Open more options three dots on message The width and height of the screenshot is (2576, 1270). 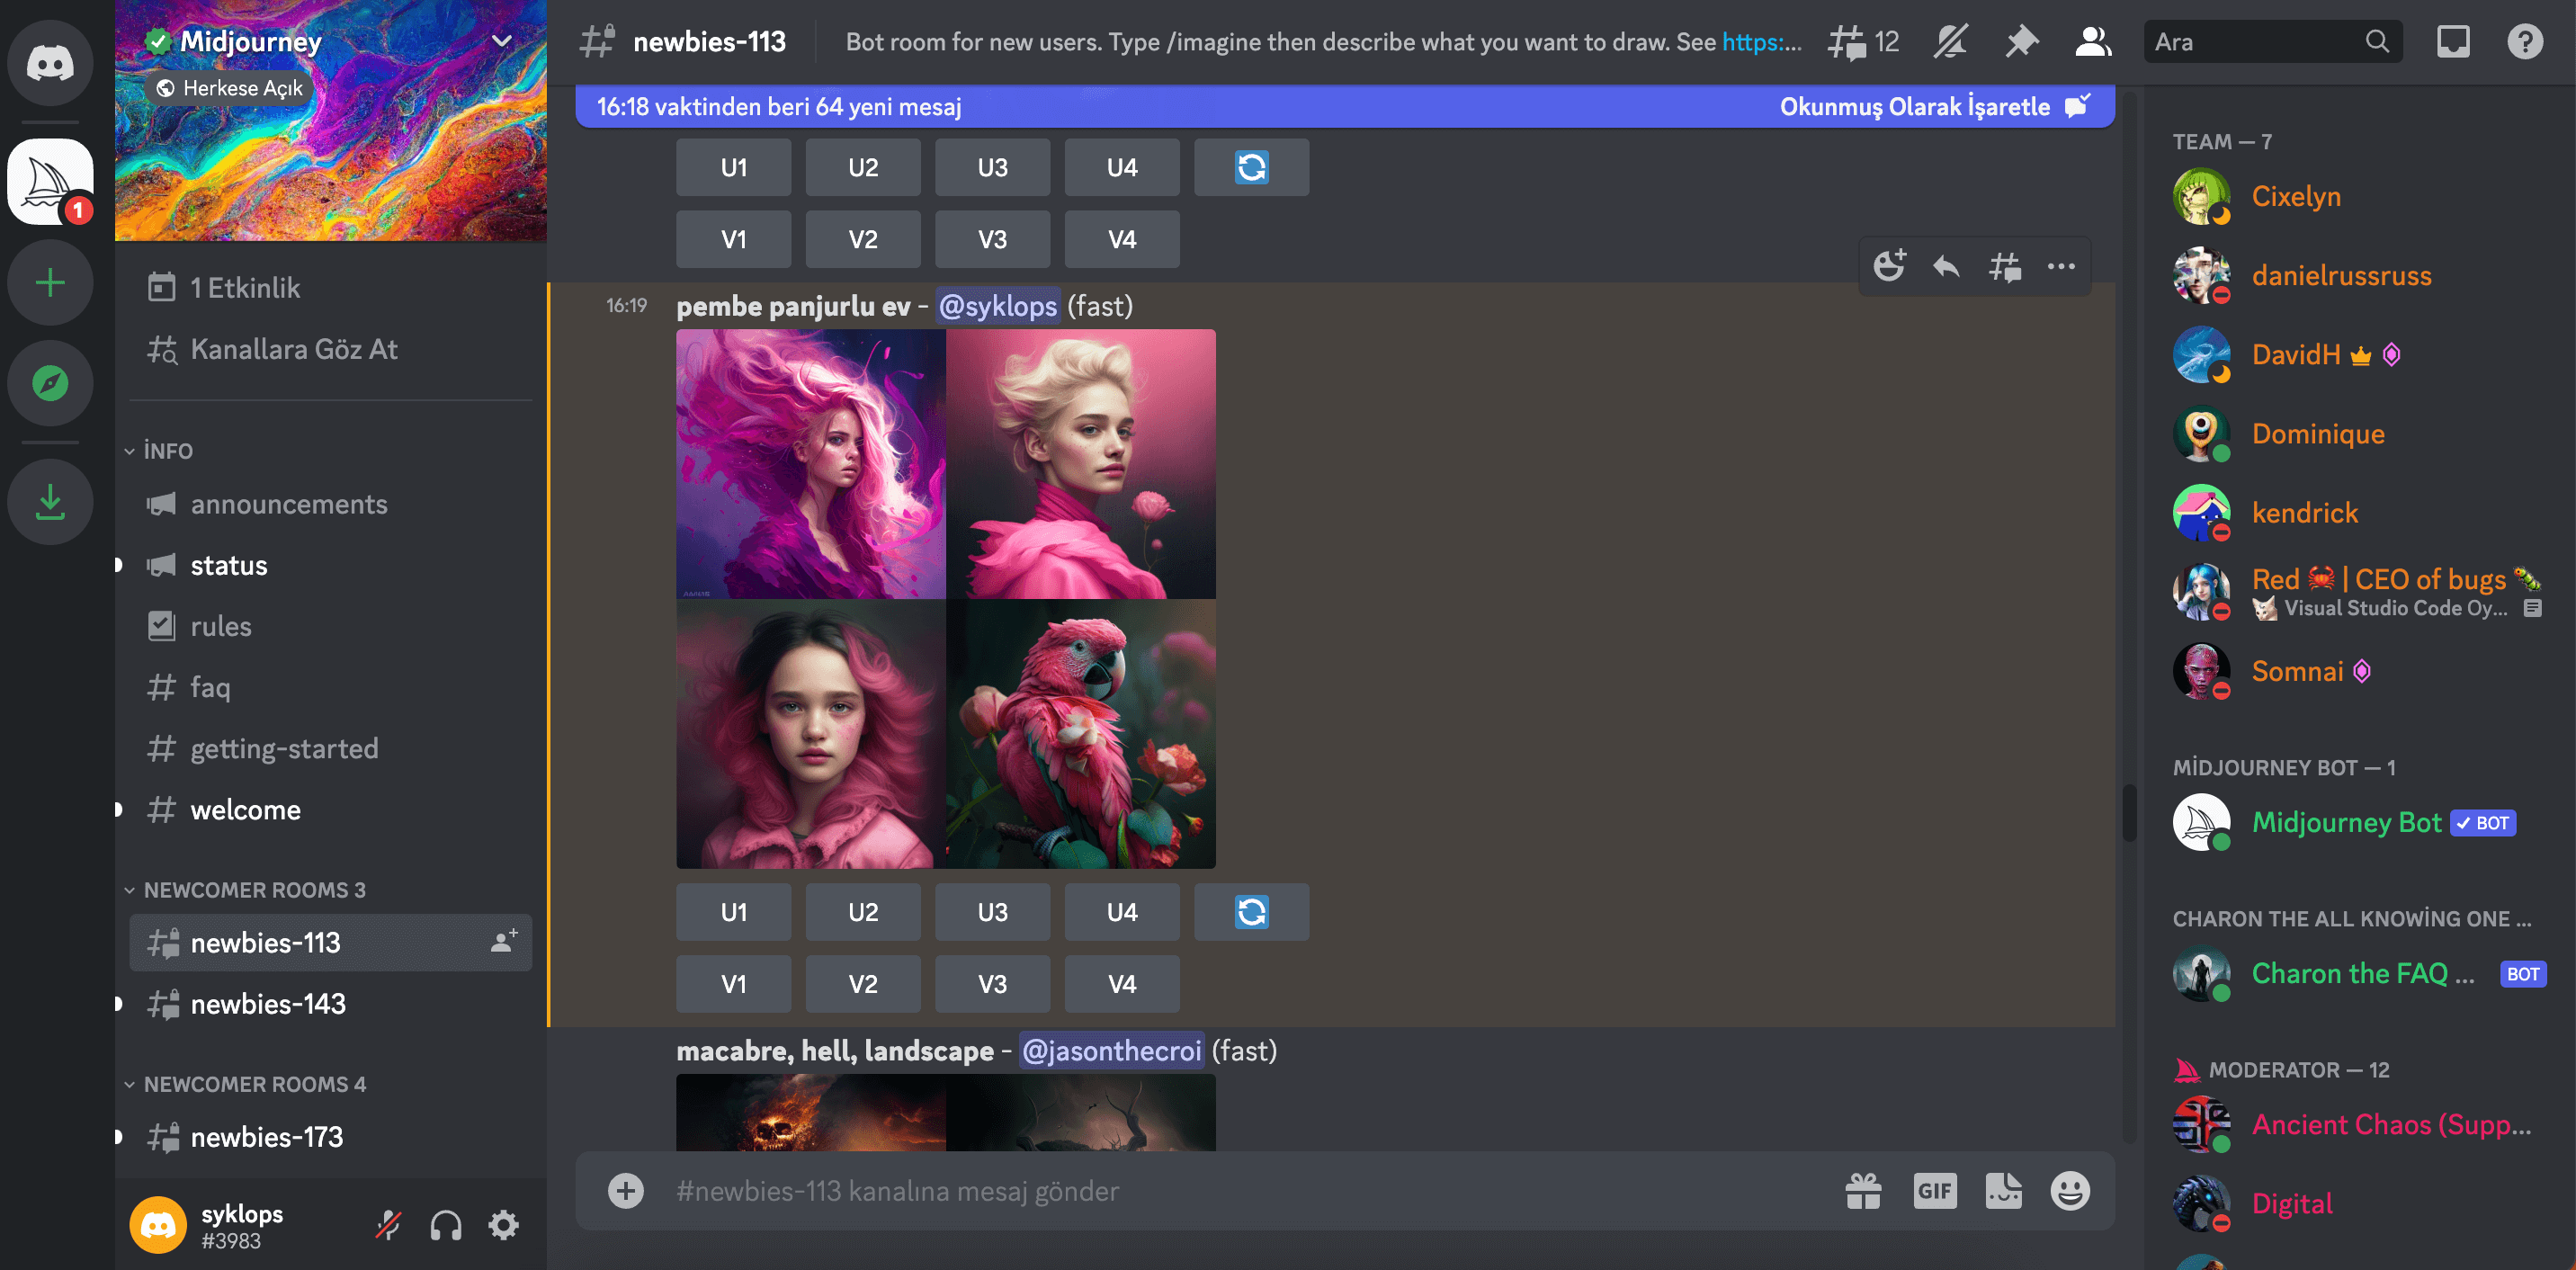[2061, 266]
